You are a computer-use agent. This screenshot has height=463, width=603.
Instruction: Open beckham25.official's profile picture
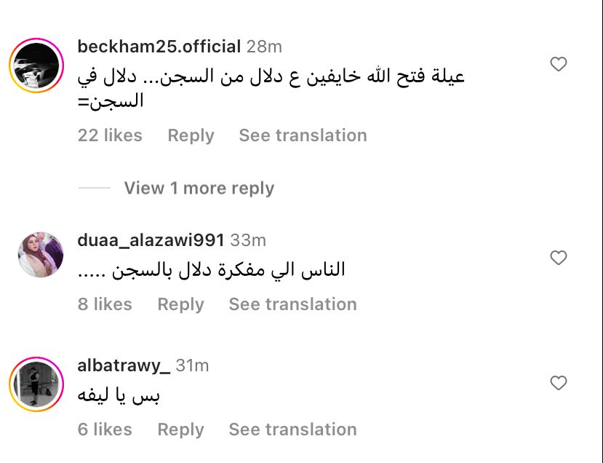(x=36, y=65)
